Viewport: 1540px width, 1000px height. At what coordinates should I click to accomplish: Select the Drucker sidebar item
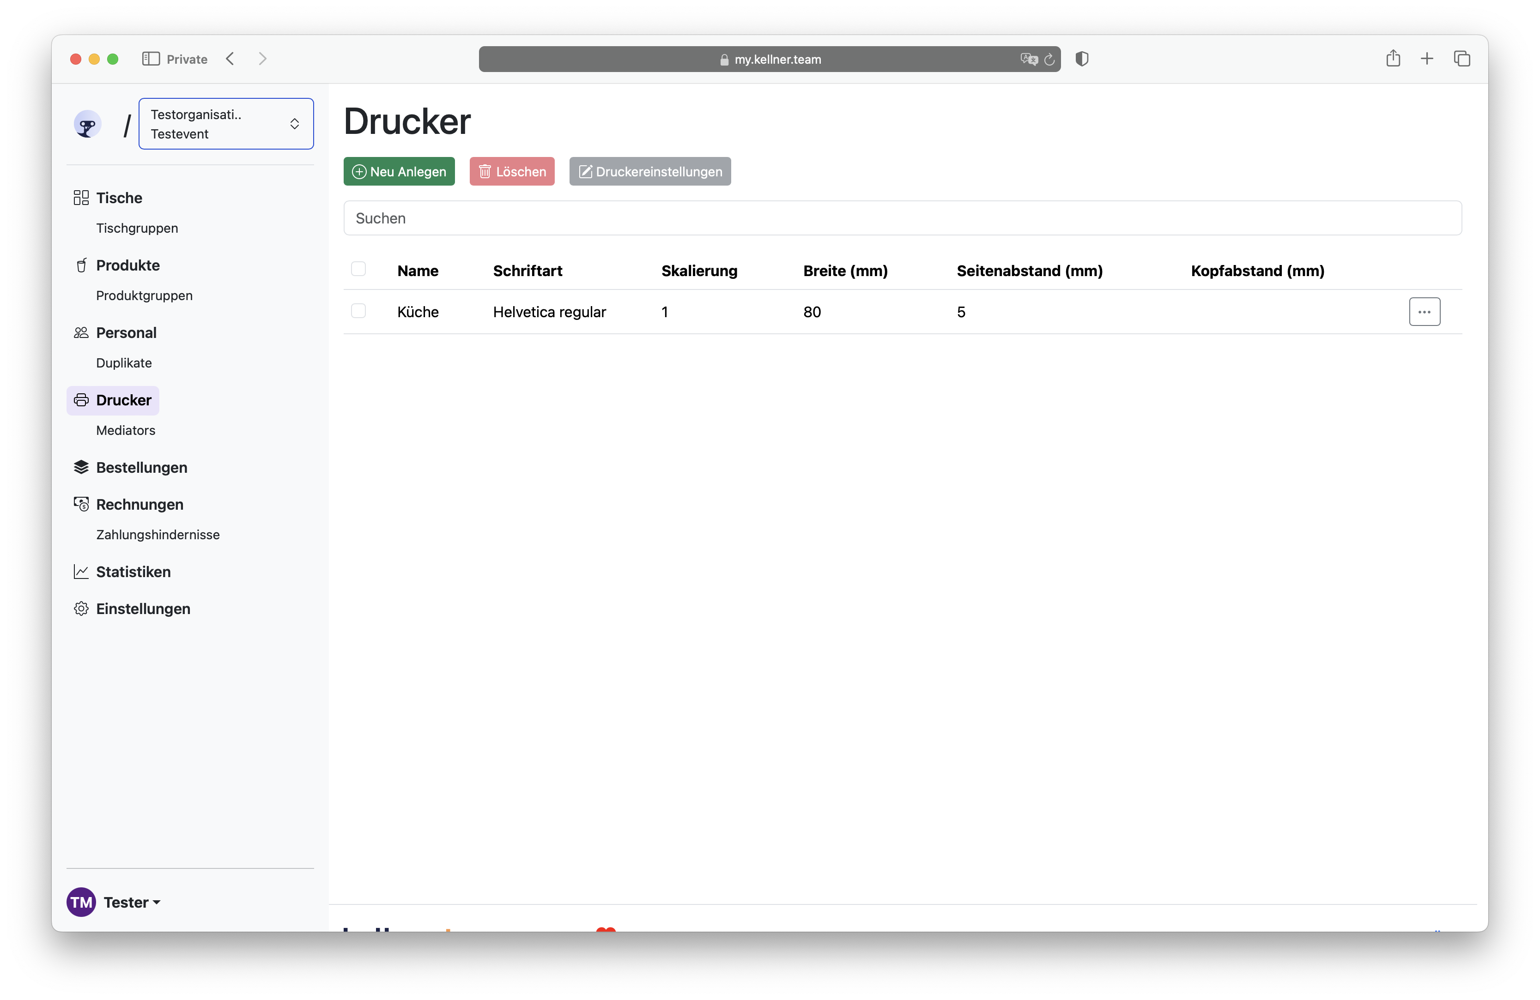tap(113, 400)
